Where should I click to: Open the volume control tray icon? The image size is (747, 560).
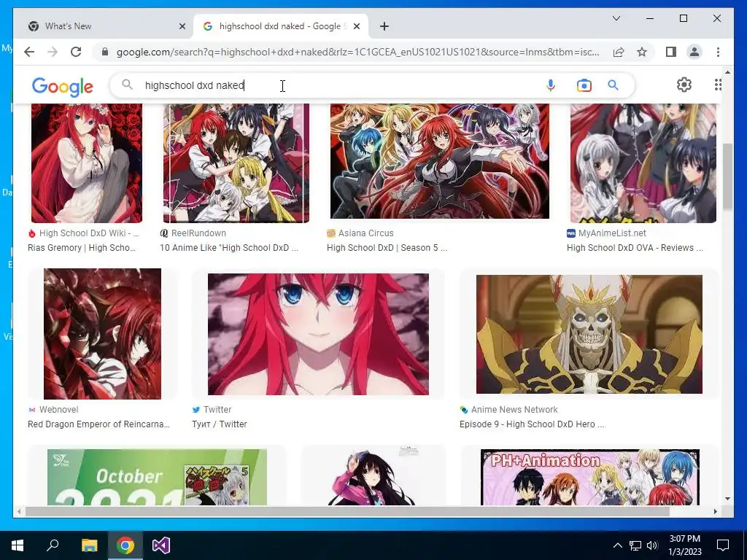click(x=652, y=545)
